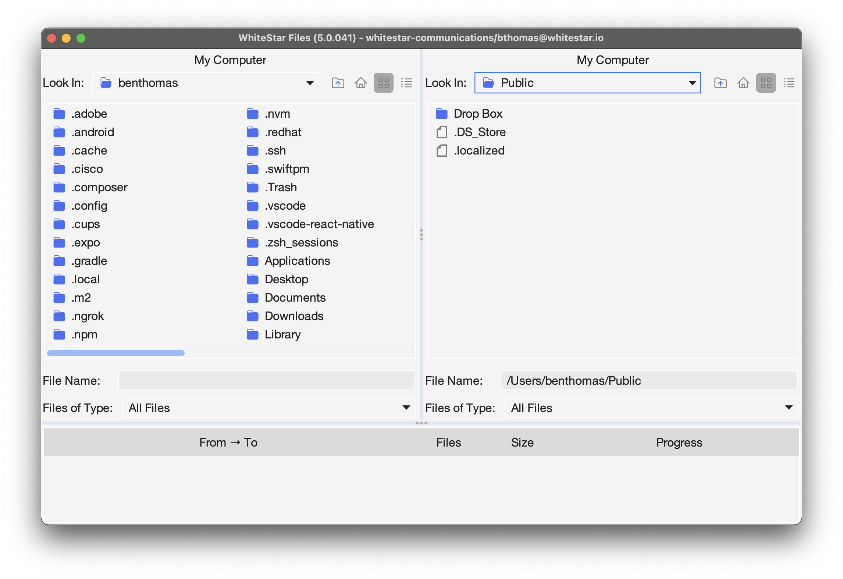
Task: Select the .ssh folder
Action: tap(266, 150)
